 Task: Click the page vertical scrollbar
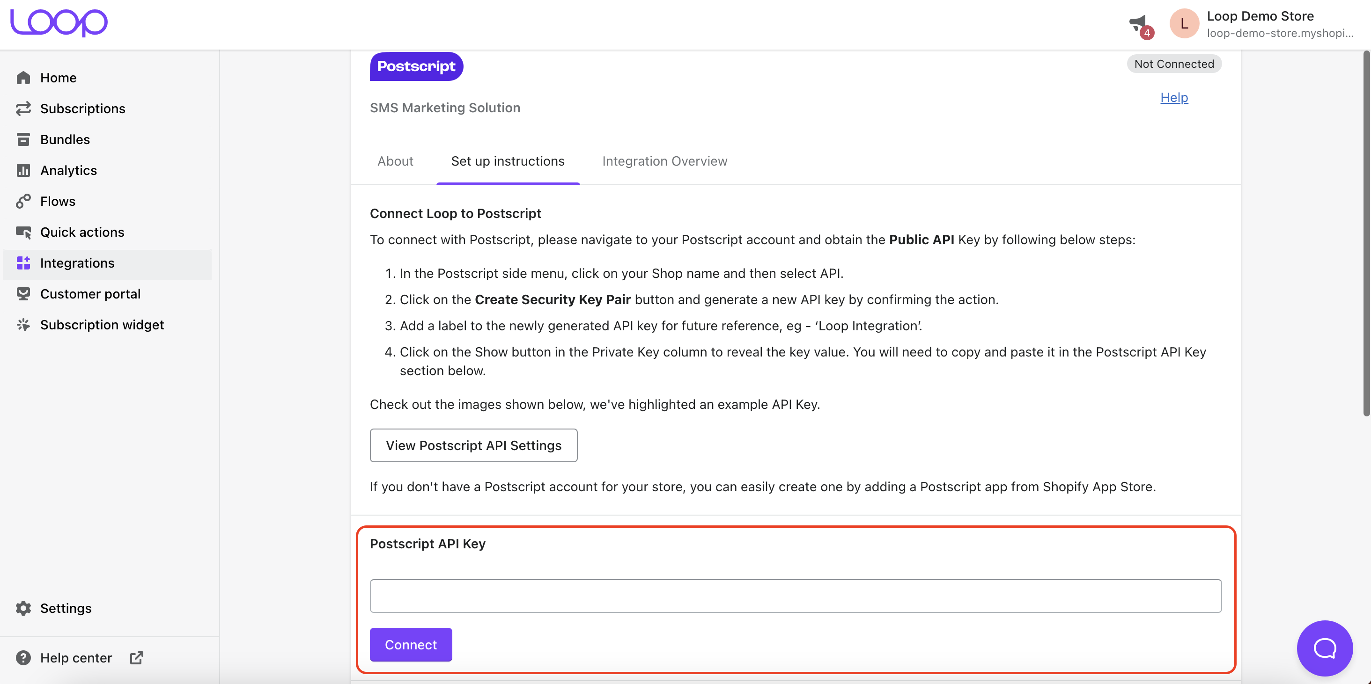tap(1366, 234)
